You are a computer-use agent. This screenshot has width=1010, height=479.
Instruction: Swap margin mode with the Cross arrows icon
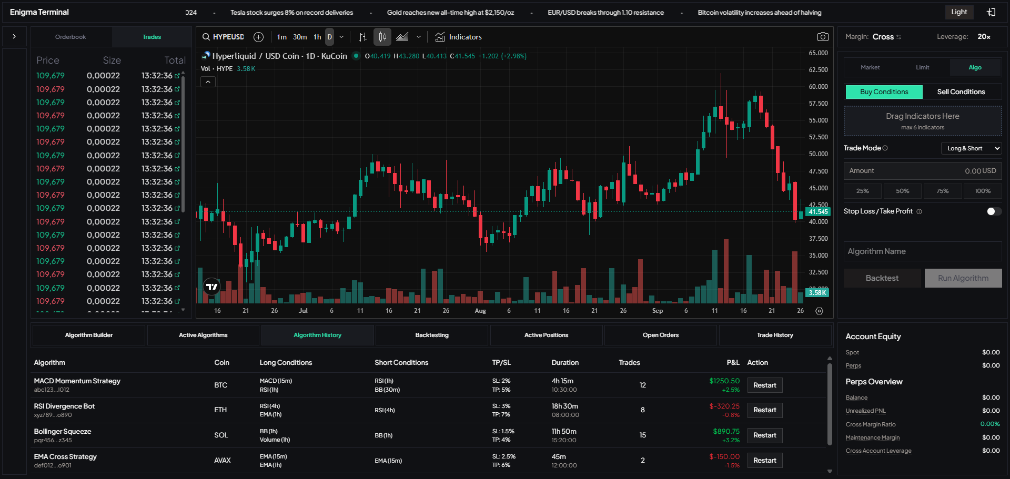point(898,37)
